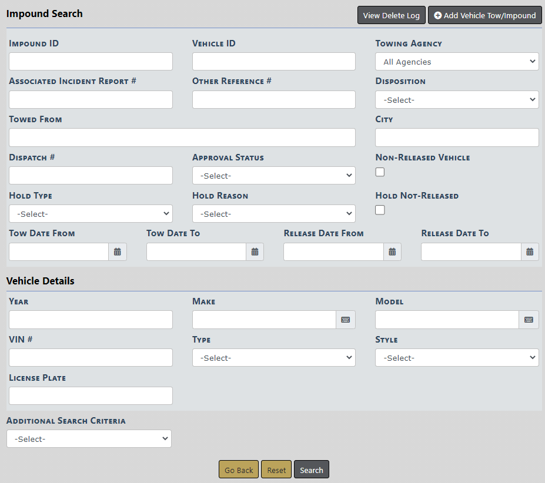This screenshot has width=545, height=483.
Task: Focus the License Plate input field
Action: coord(91,396)
